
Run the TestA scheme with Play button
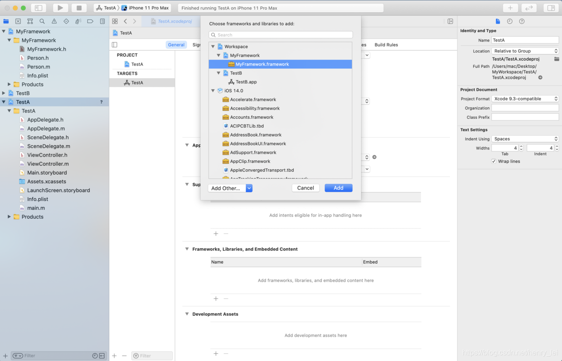coord(60,8)
